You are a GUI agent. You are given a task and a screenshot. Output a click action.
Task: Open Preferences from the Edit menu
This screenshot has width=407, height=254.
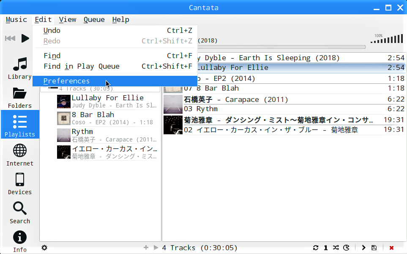(115, 81)
